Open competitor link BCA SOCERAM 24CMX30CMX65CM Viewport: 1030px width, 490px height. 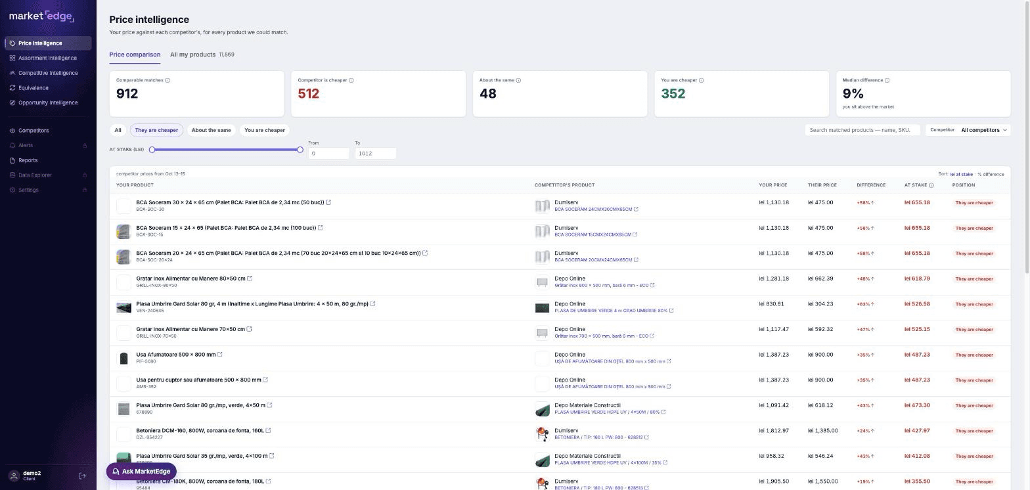click(596, 210)
